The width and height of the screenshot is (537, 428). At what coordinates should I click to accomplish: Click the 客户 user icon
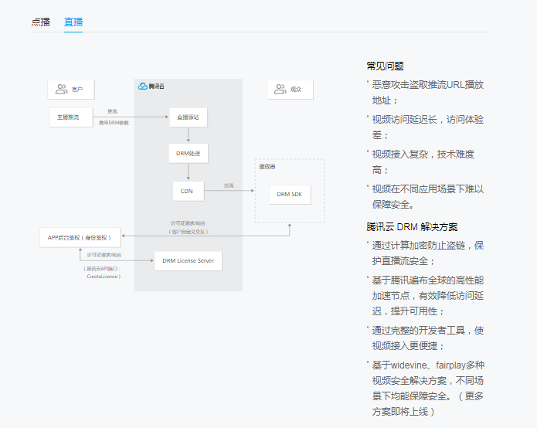pyautogui.click(x=61, y=90)
